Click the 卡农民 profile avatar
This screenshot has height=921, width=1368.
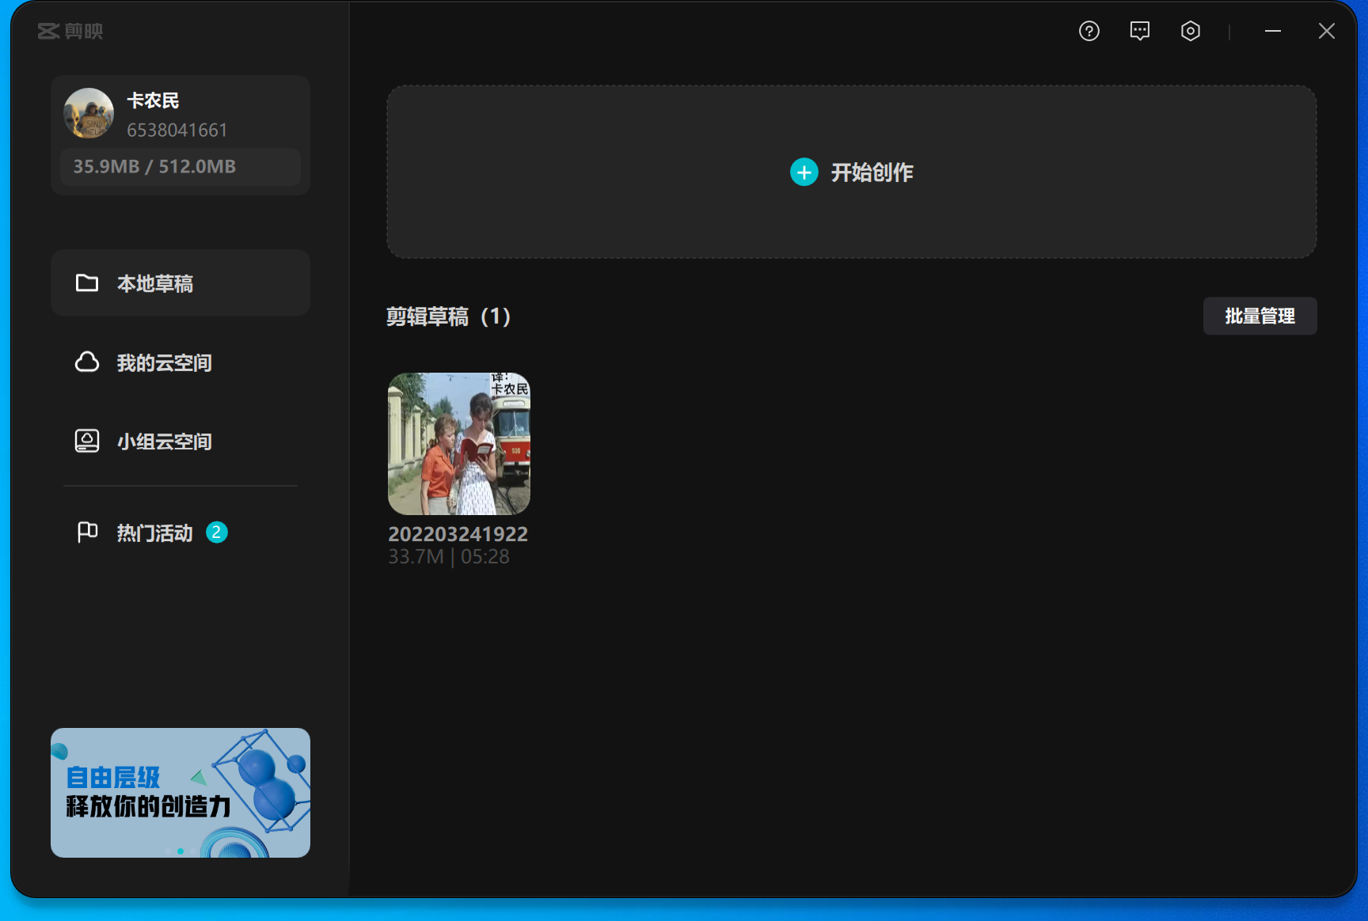89,113
